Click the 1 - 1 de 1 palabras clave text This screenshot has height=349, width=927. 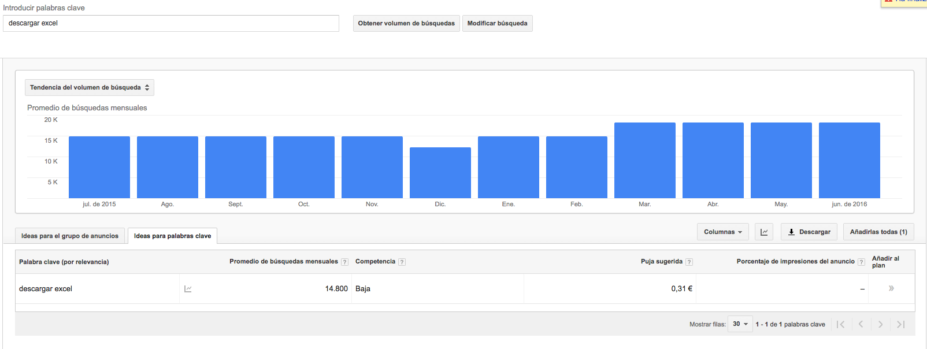[790, 324]
